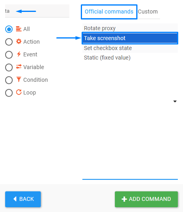This screenshot has width=183, height=212.
Task: Pick Rotate proxy from the list
Action: click(x=130, y=28)
